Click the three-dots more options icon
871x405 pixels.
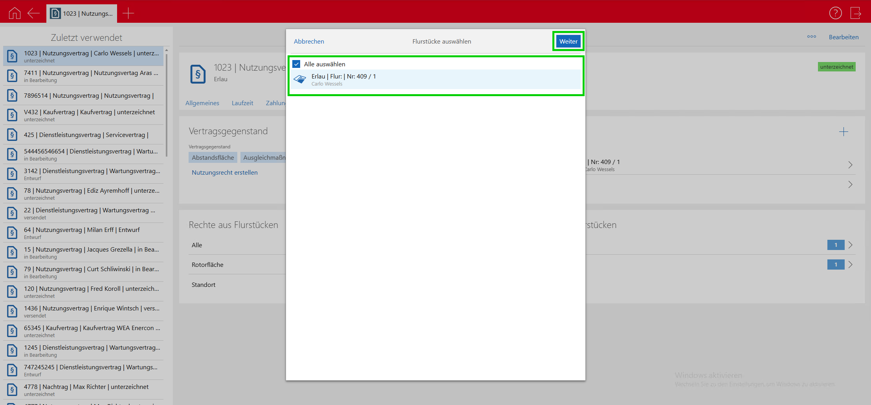(811, 37)
